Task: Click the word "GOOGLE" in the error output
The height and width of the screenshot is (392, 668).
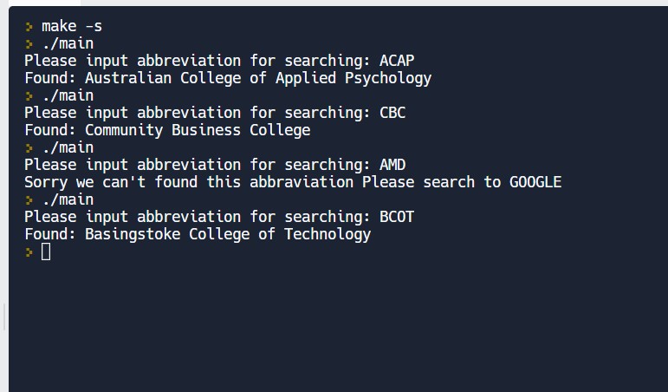Action: [x=535, y=182]
